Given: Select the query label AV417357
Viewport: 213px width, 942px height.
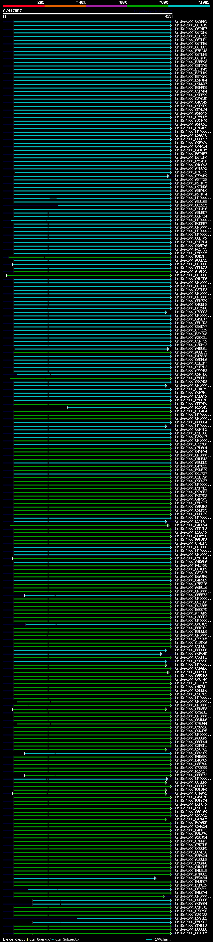Looking at the screenshot, I should click(12, 11).
